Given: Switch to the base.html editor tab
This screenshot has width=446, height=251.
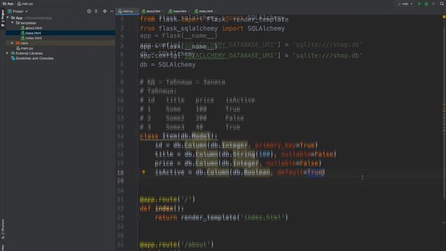Looking at the screenshot, I should (178, 11).
